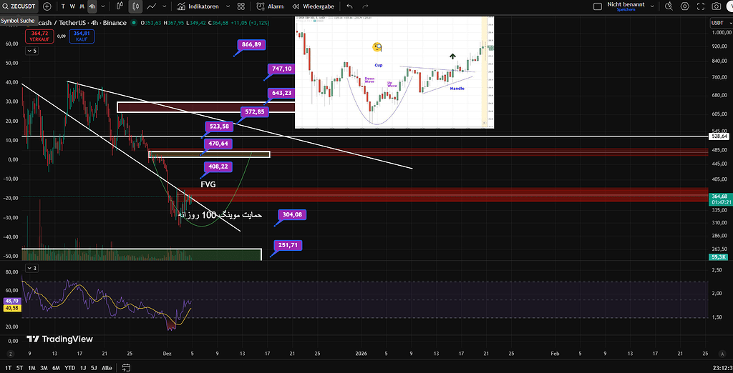This screenshot has height=373, width=733.
Task: Take a chart snapshot with camera icon
Action: (x=717, y=6)
